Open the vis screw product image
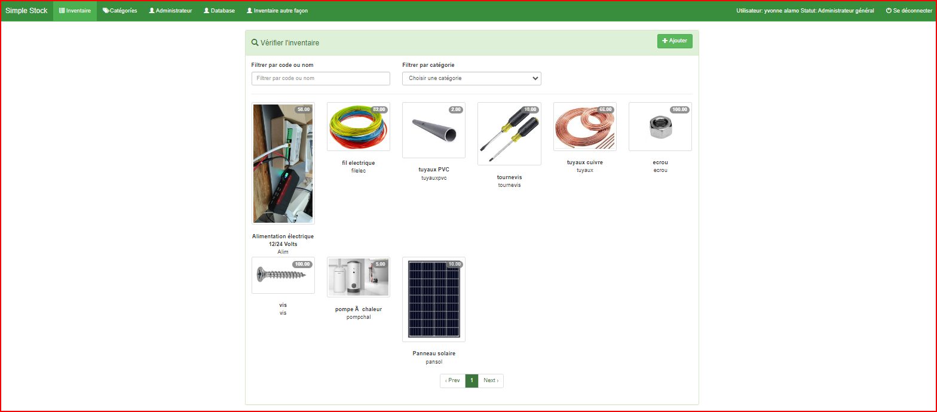Viewport: 937px width, 412px height. 283,275
